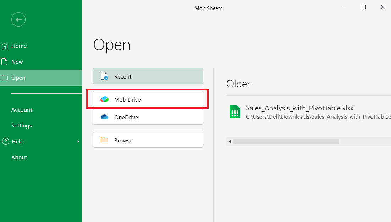Viewport: 391px width, 222px height.
Task: Choose the MobiDrive location button
Action: [148, 99]
